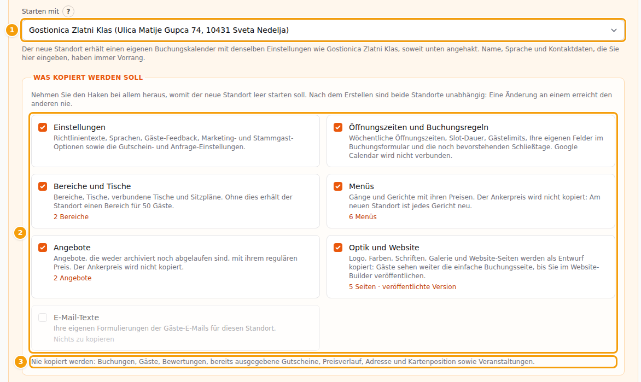Click the 'Bereiche und Tische' card title

click(x=92, y=186)
